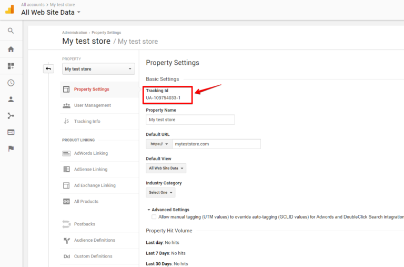404x267 pixels.
Task: Click the .js Tracking Info icon
Action: (66, 121)
